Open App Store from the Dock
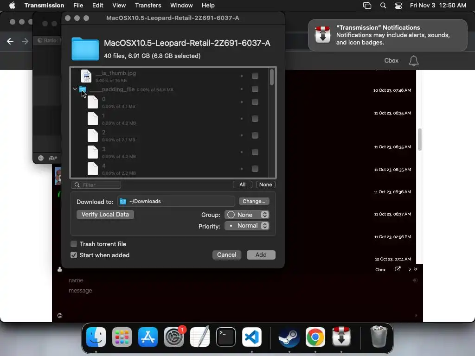The height and width of the screenshot is (356, 475). [148, 337]
